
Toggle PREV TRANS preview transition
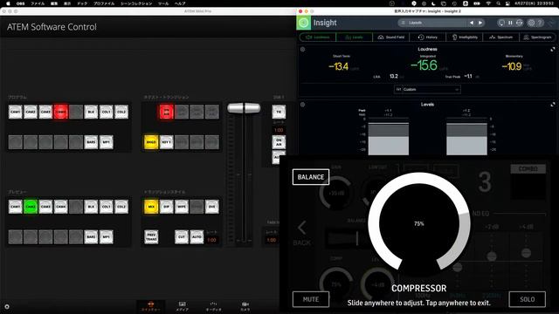point(151,236)
